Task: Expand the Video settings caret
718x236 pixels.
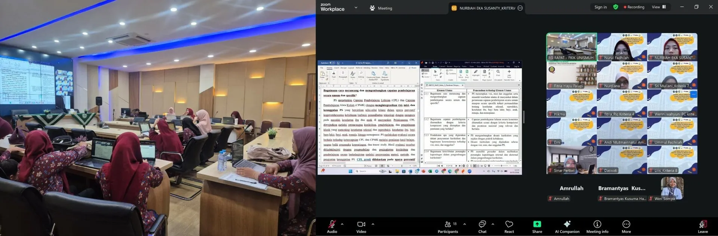Action: (373, 224)
